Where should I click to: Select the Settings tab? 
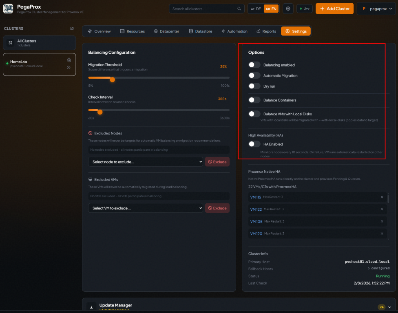296,31
